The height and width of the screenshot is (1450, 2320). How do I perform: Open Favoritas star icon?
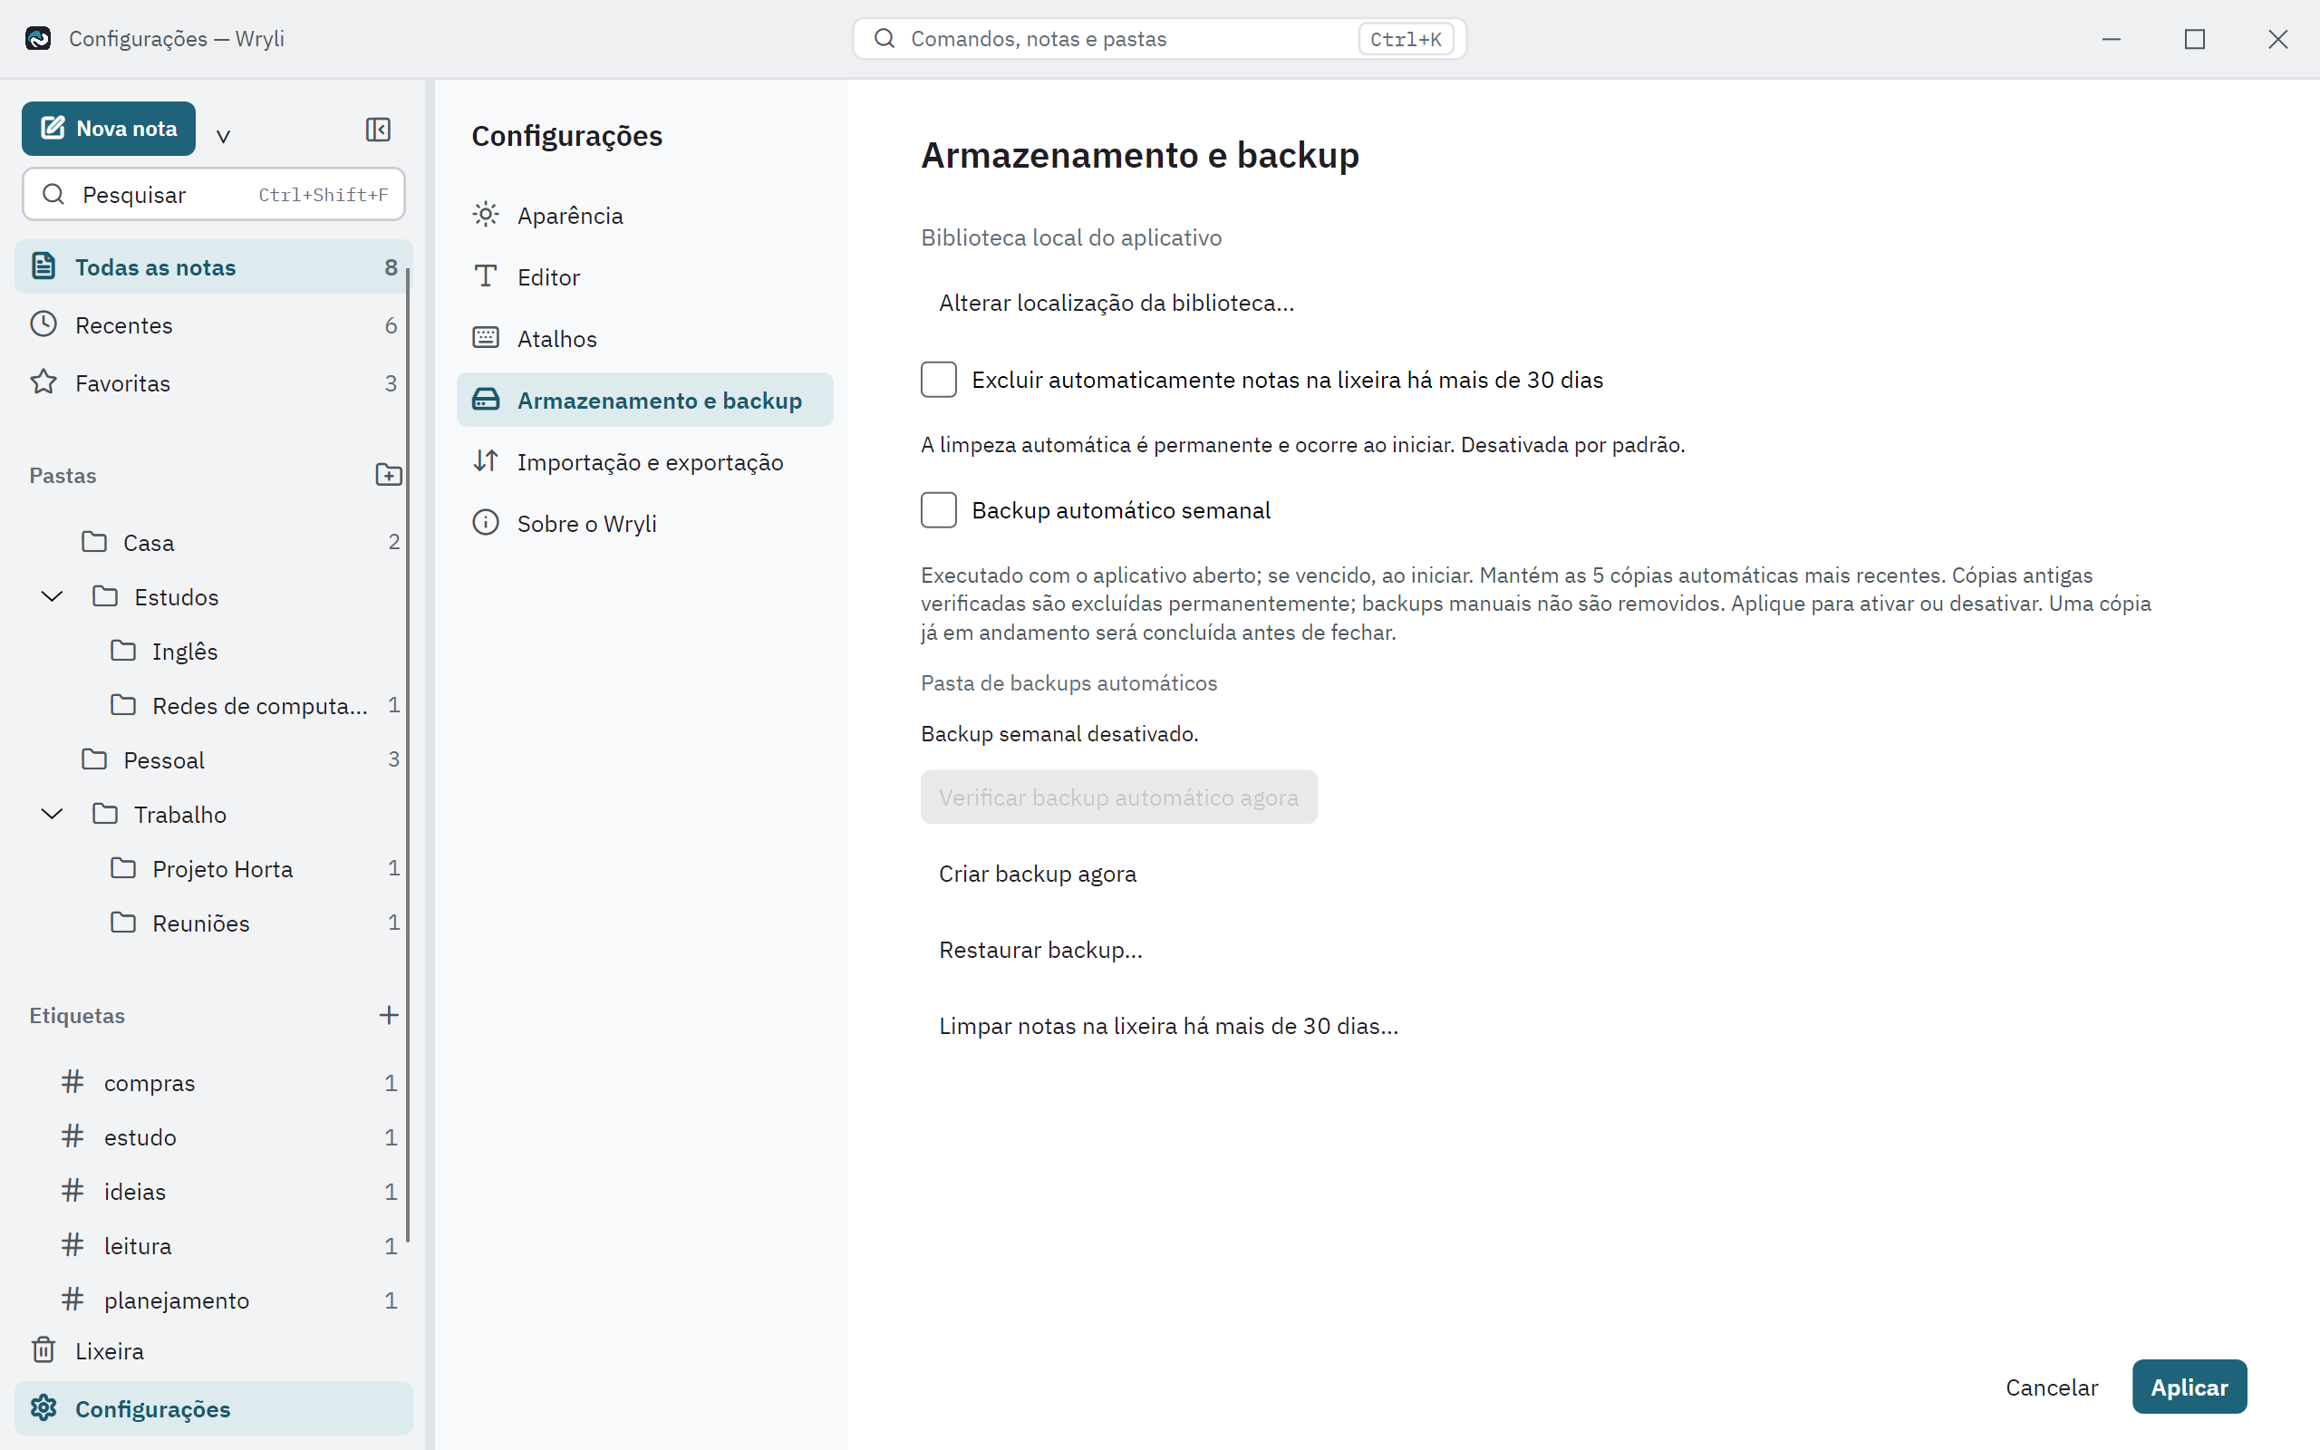(43, 382)
